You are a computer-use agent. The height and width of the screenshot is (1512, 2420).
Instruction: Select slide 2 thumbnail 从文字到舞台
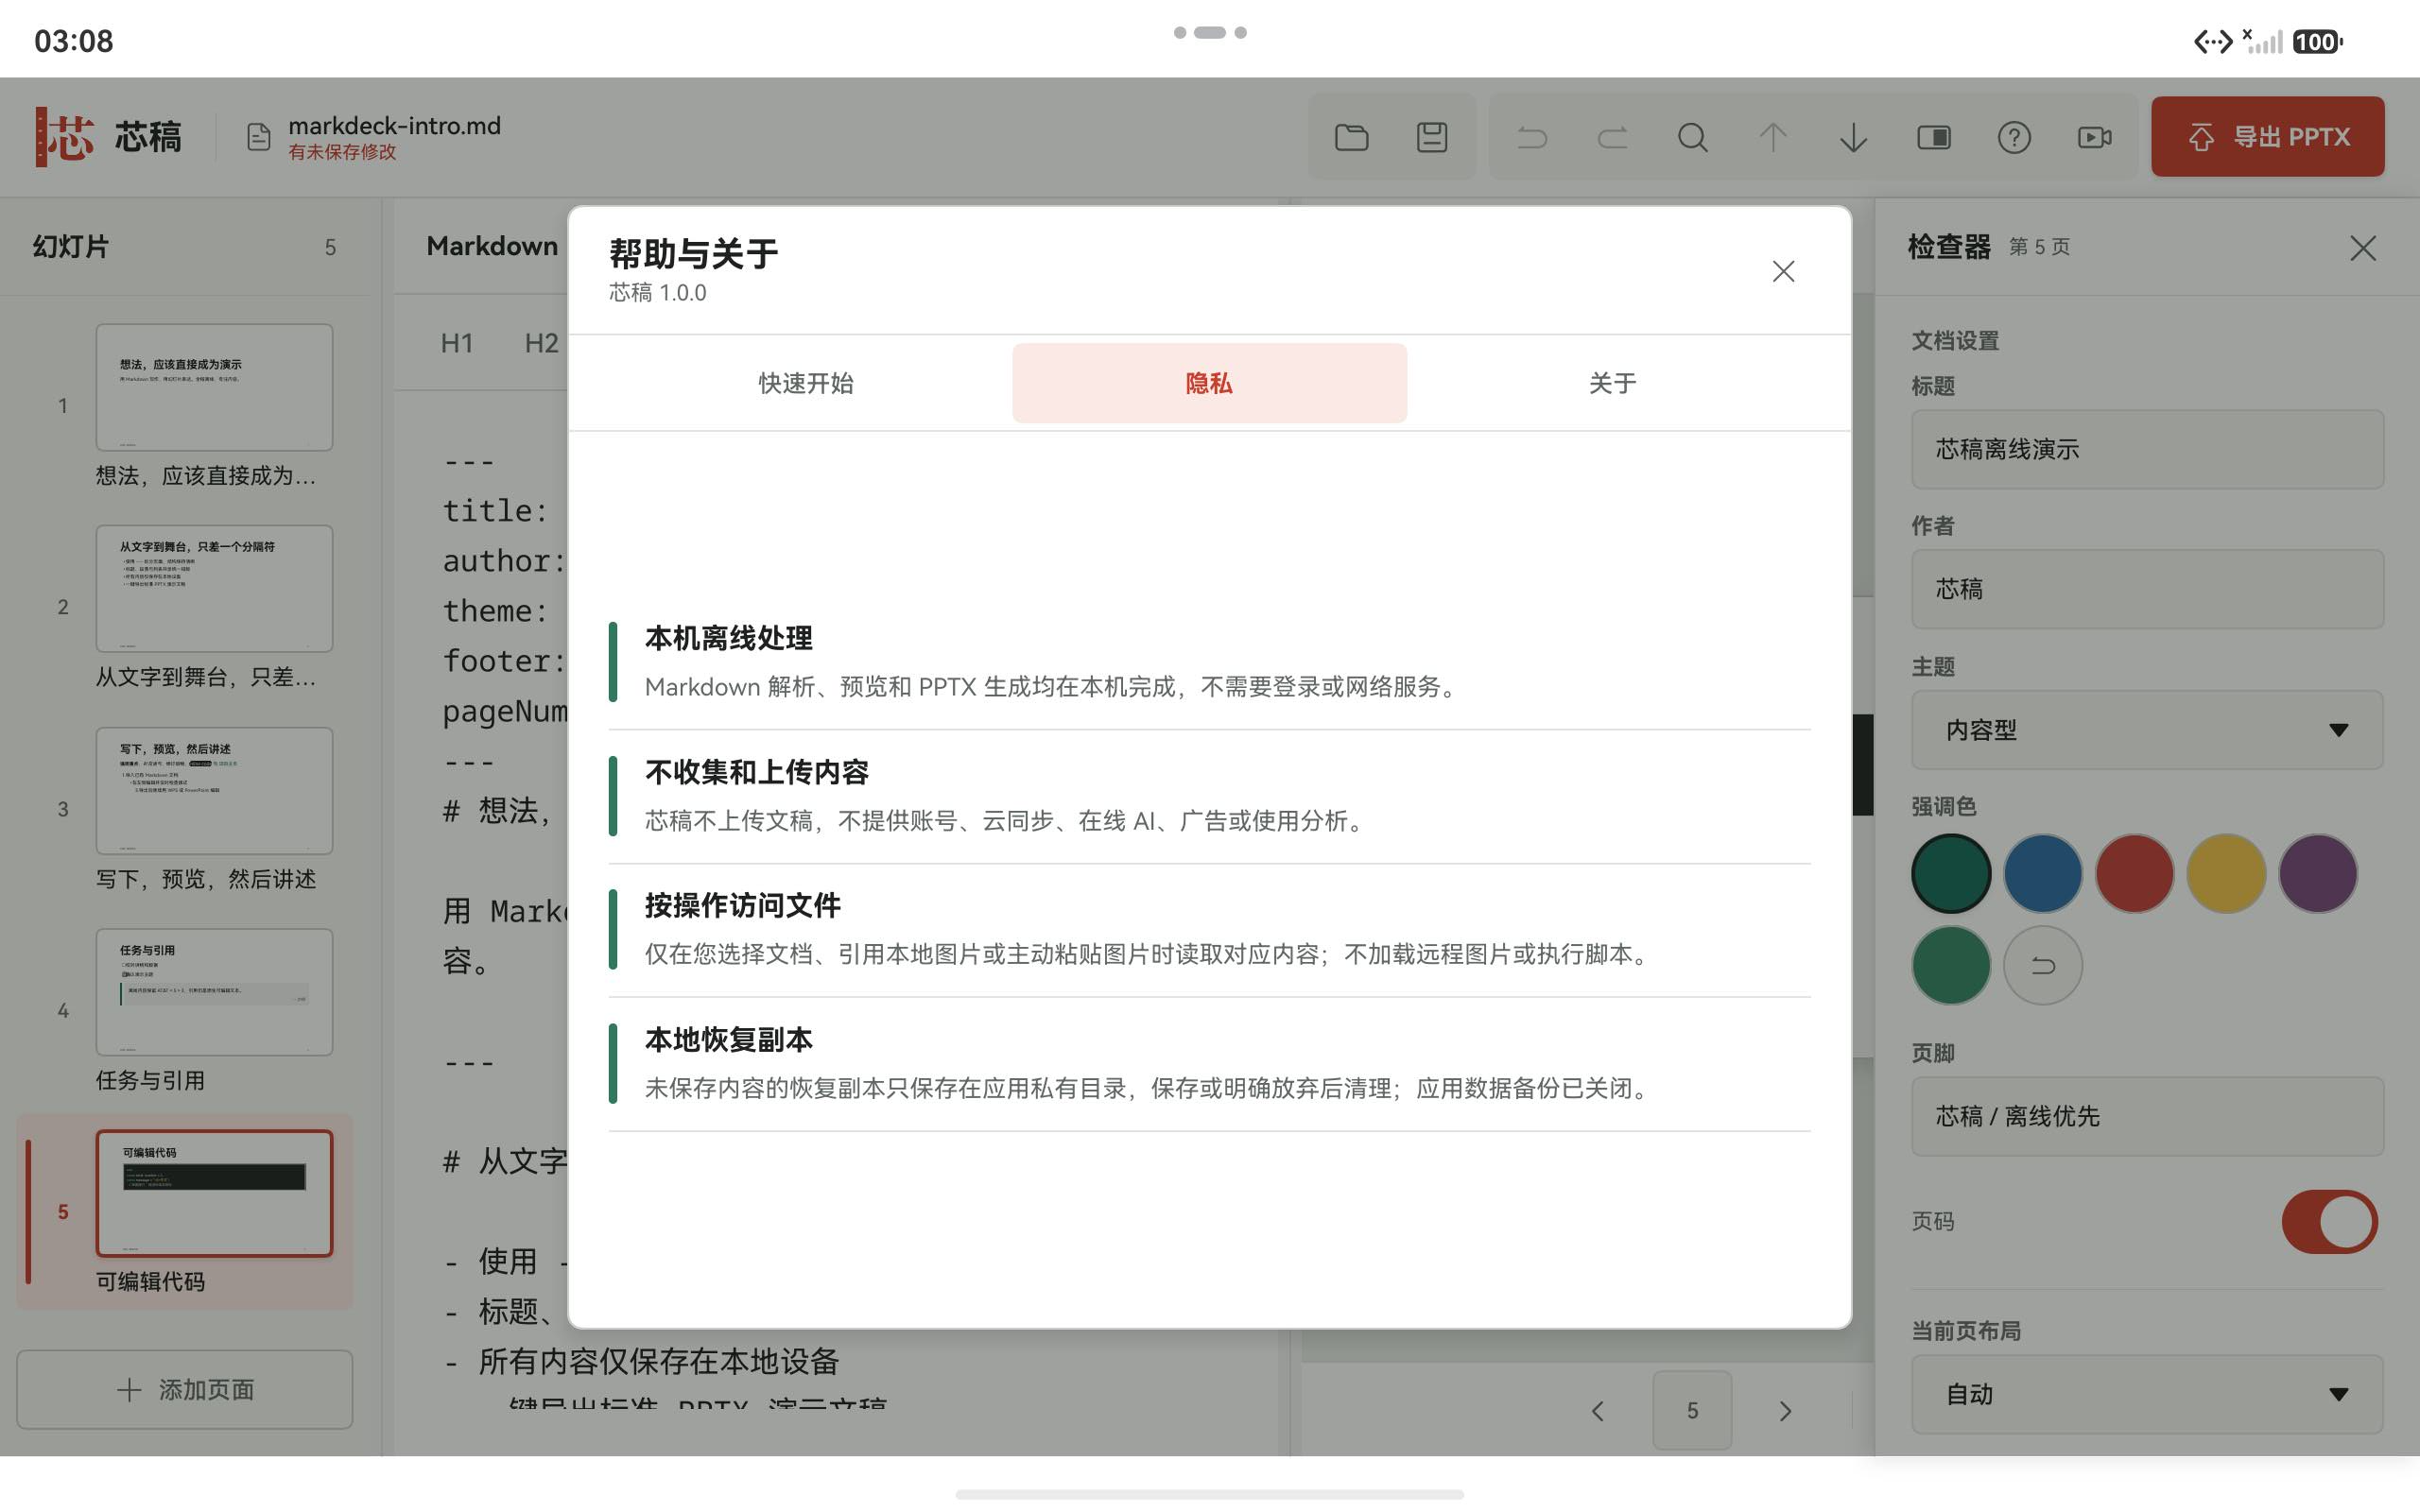(x=214, y=589)
